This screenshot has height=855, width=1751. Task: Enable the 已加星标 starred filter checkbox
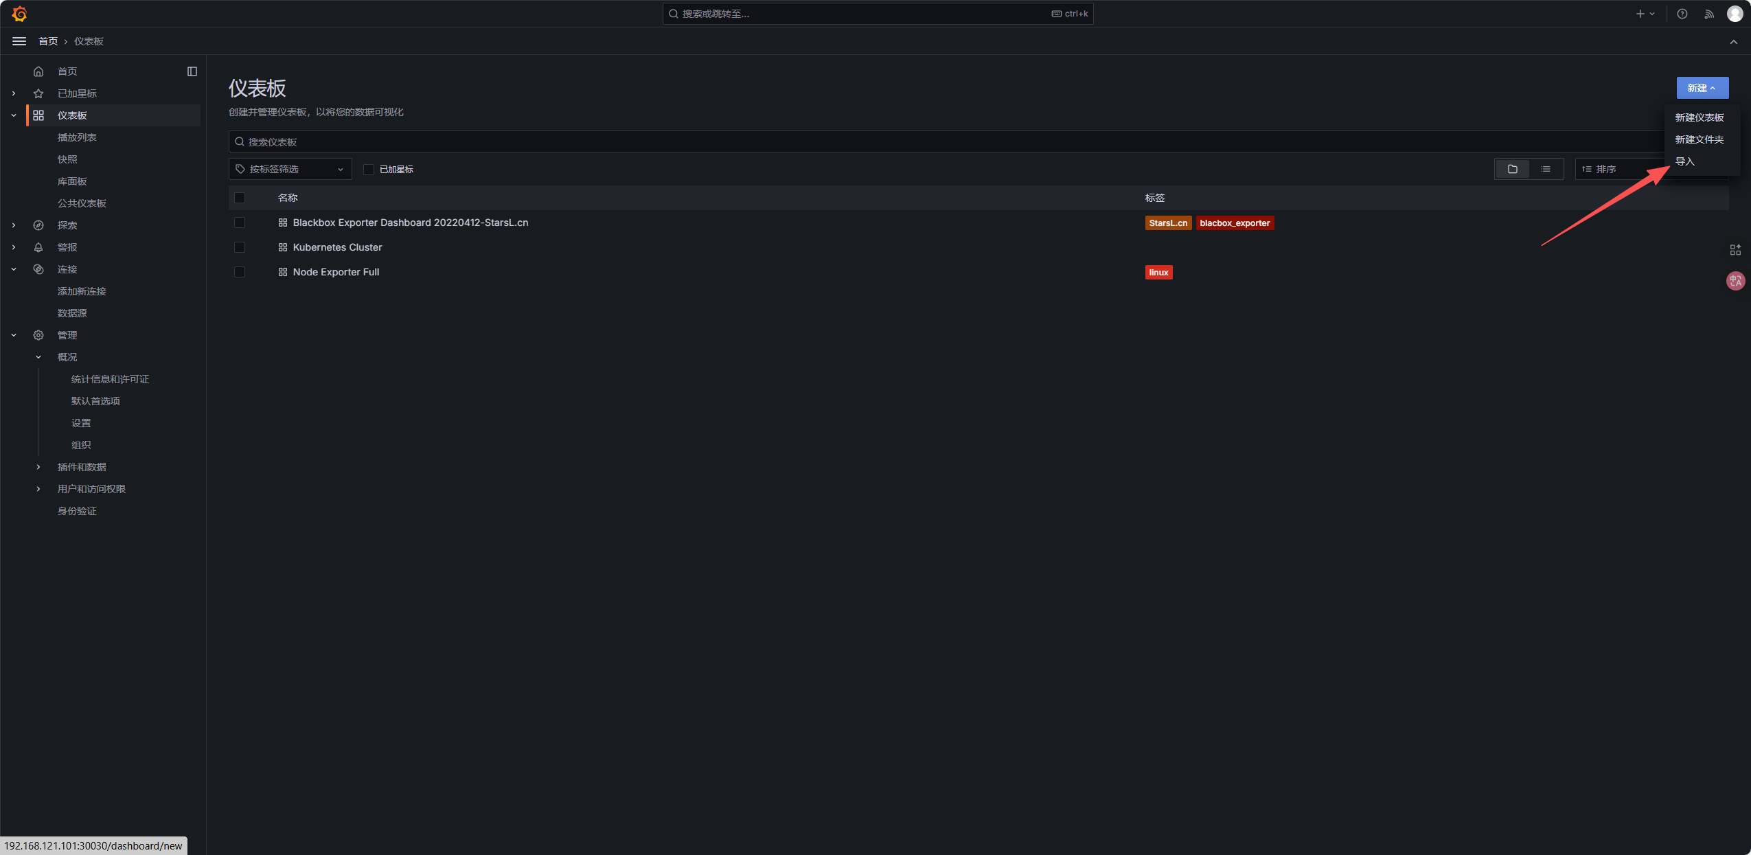369,170
